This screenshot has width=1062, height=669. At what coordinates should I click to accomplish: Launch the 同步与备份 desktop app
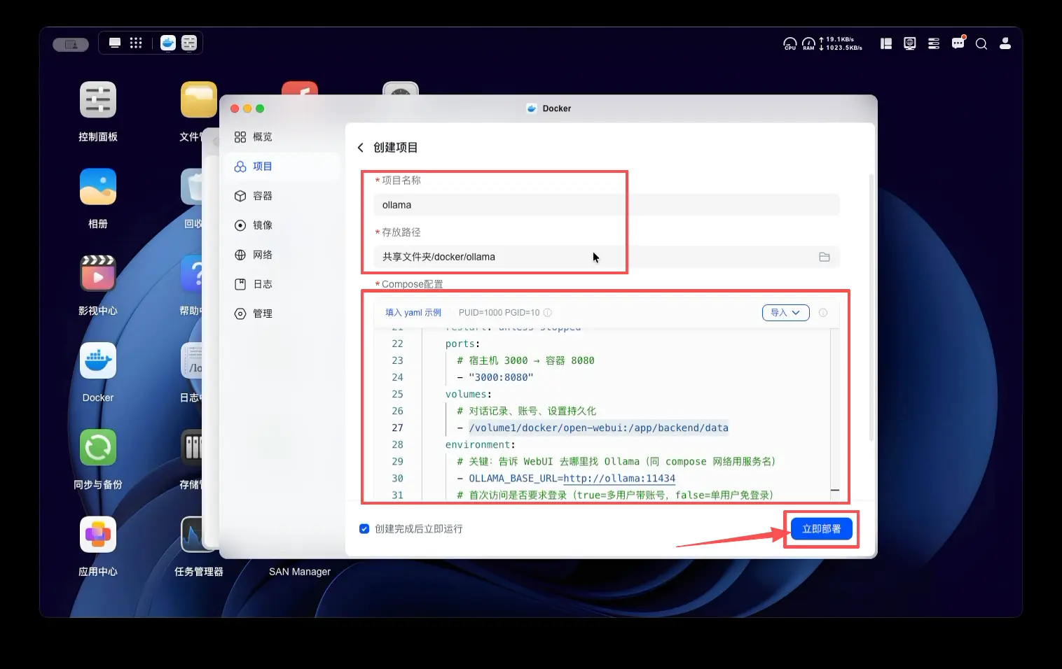tap(98, 447)
